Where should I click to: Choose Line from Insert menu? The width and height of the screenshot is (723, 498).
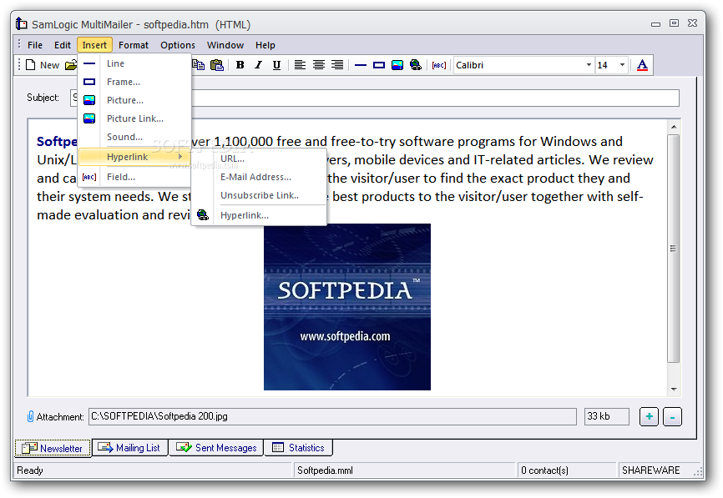click(x=134, y=63)
